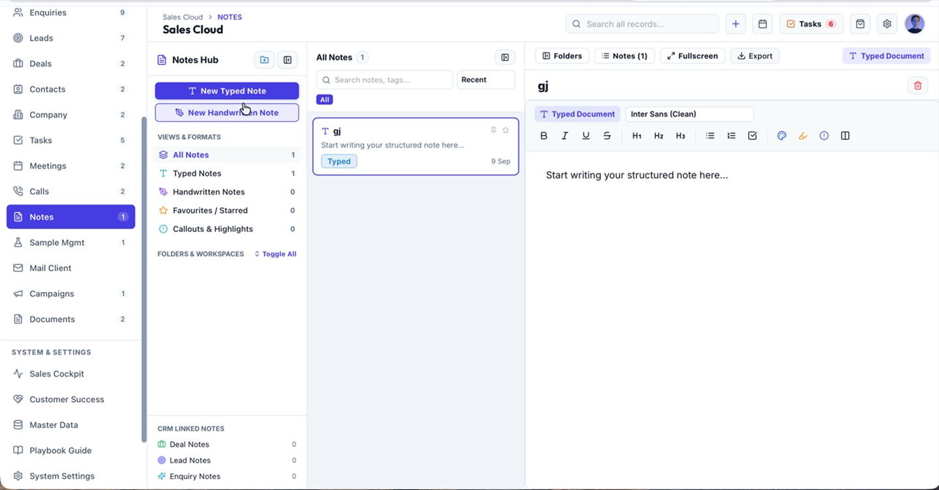Collapse the All Notes list panel
The width and height of the screenshot is (939, 490).
coord(505,57)
